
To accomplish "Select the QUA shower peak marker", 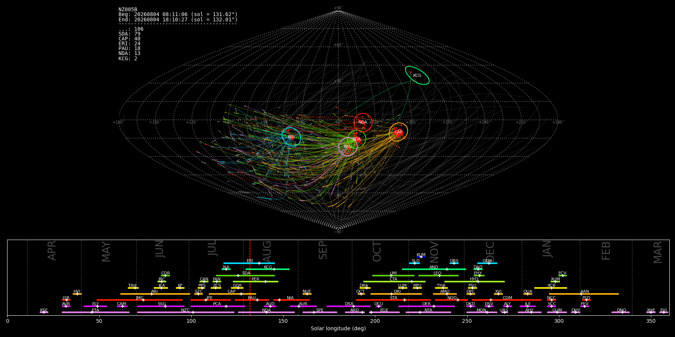I will pyautogui.click(x=528, y=294).
